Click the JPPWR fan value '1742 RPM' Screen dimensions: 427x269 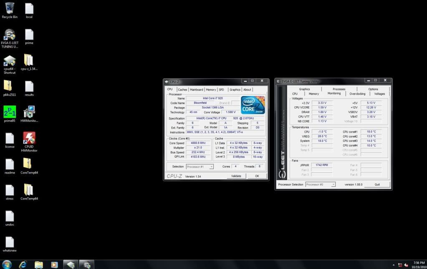click(x=322, y=165)
